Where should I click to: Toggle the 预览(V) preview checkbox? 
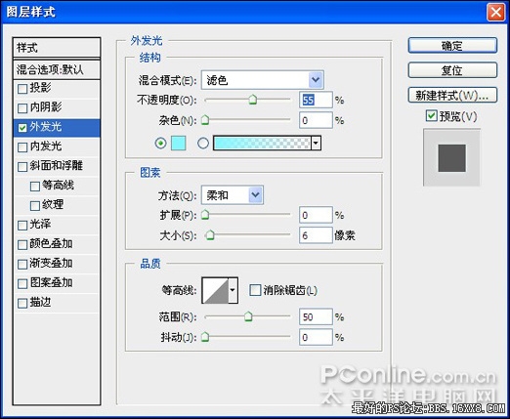tap(431, 115)
